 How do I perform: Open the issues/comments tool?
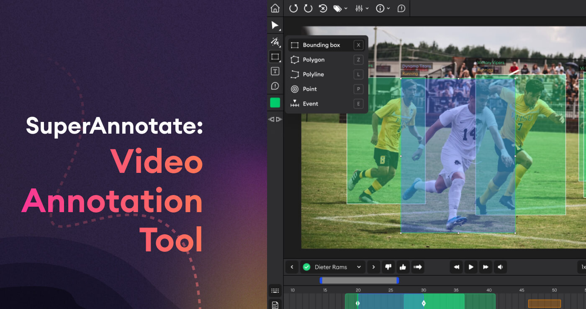pos(275,86)
